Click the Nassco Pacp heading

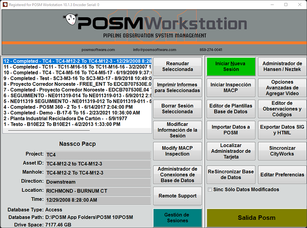click(78, 144)
